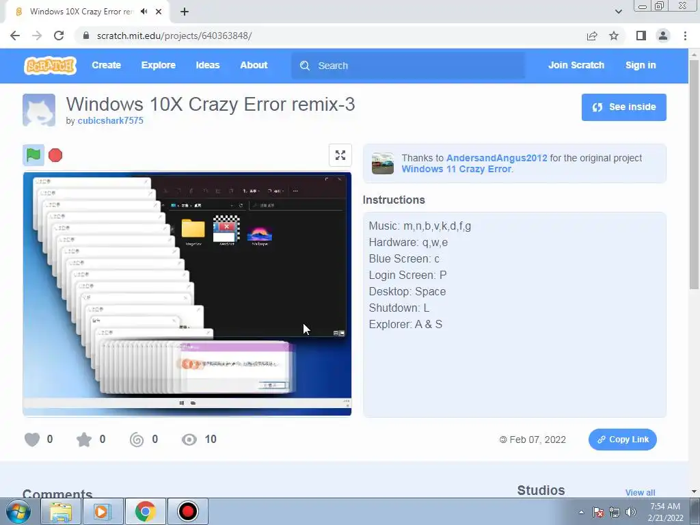
Task: Share this page icon in address bar
Action: pos(592,36)
